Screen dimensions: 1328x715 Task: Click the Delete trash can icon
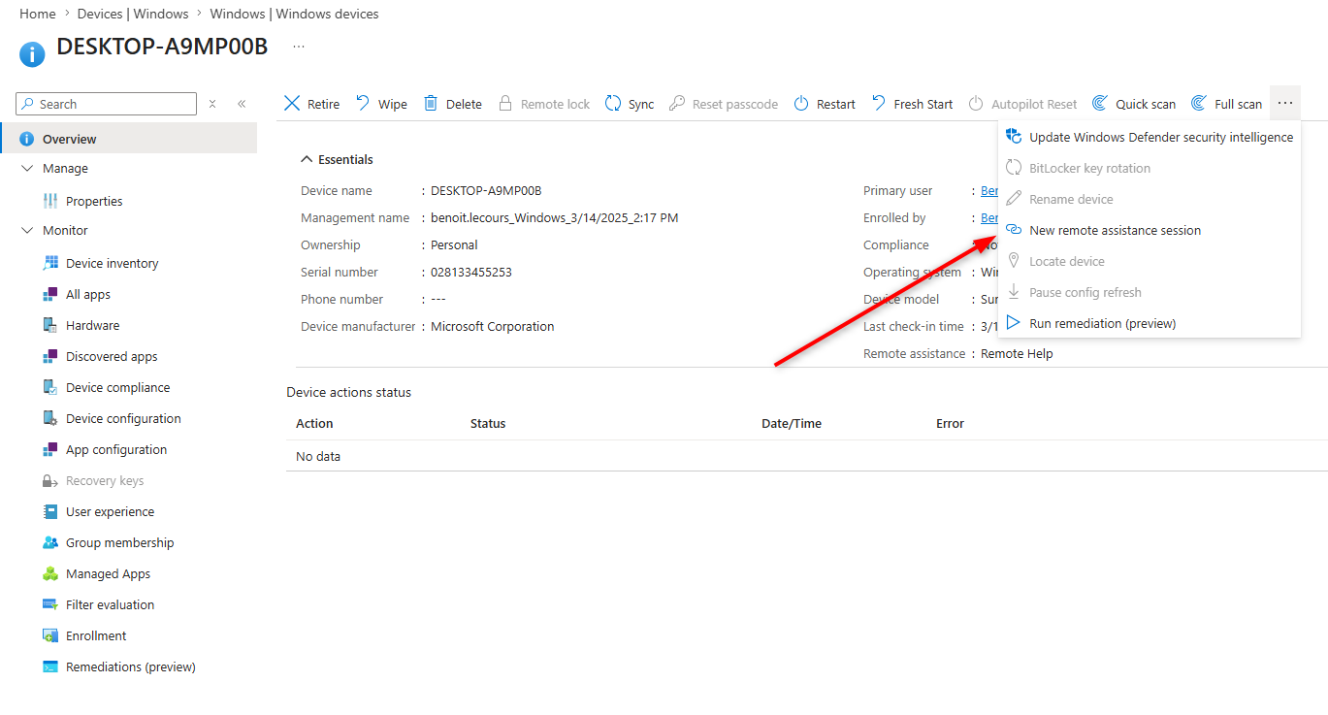pos(431,103)
